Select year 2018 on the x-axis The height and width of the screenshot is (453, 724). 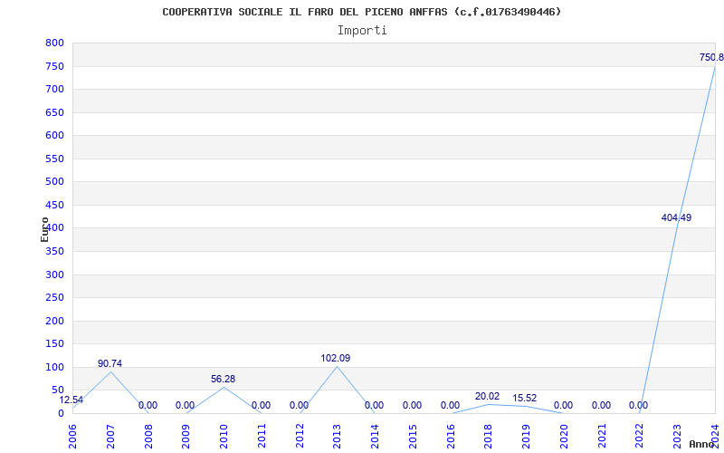click(x=489, y=437)
